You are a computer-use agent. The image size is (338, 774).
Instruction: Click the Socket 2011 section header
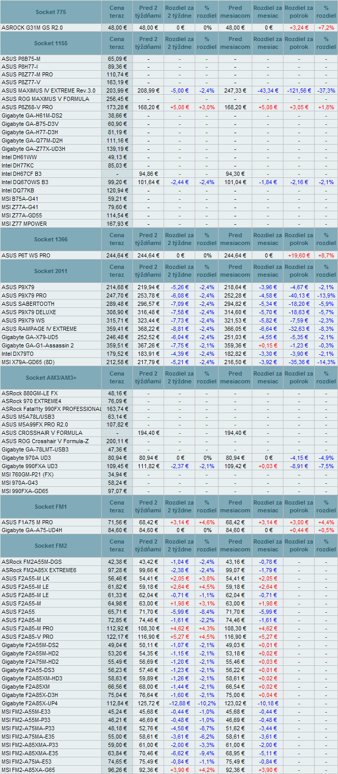[x=51, y=271]
